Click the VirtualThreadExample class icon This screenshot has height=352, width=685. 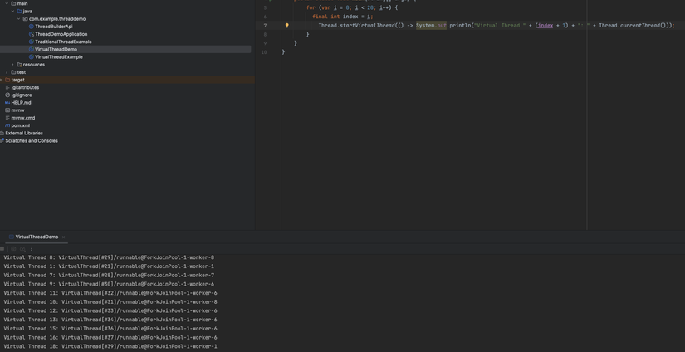tap(31, 57)
